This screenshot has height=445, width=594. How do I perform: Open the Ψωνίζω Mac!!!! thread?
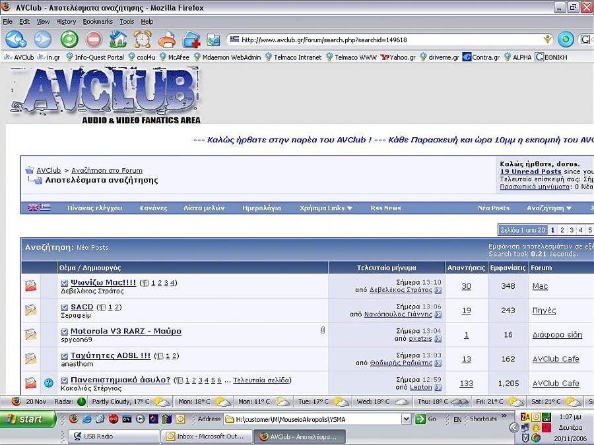[x=103, y=282]
